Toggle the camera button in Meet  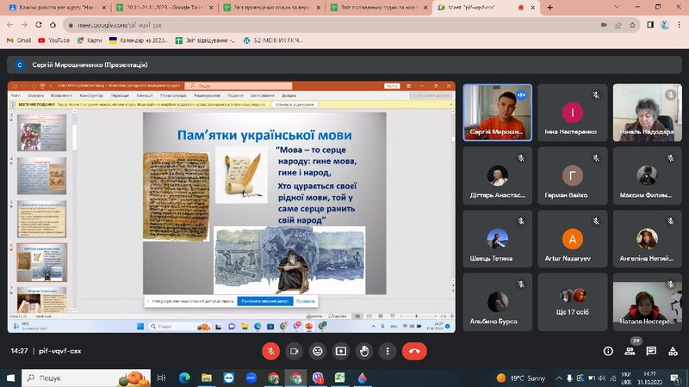coord(294,351)
